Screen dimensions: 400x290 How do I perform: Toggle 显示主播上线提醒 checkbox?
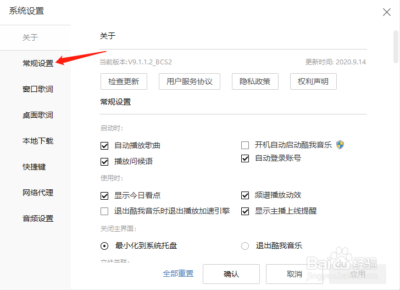click(x=245, y=211)
